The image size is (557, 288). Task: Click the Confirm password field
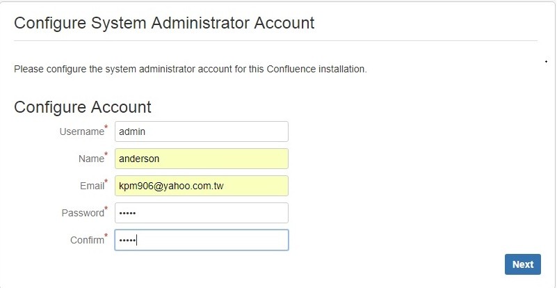[201, 240]
